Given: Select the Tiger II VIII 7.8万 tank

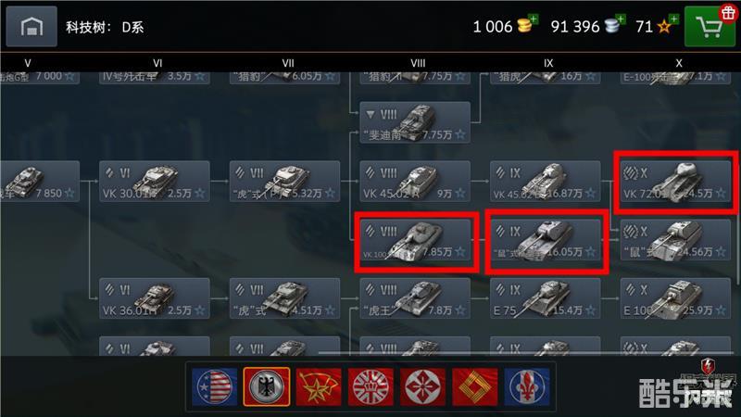Looking at the screenshot, I should 415,298.
